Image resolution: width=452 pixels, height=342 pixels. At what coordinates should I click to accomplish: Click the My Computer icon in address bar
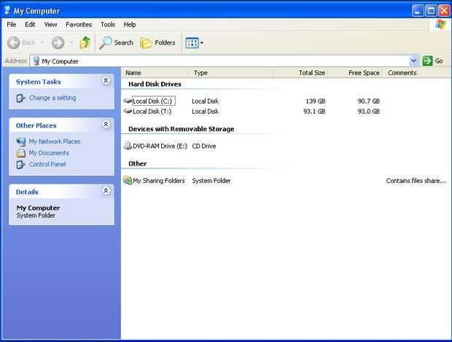36,61
